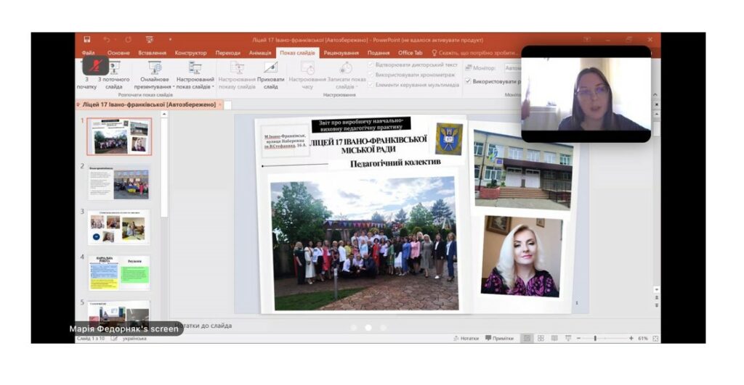Switch to reading view icon in status bar
The image size is (744, 385).
(x=554, y=338)
